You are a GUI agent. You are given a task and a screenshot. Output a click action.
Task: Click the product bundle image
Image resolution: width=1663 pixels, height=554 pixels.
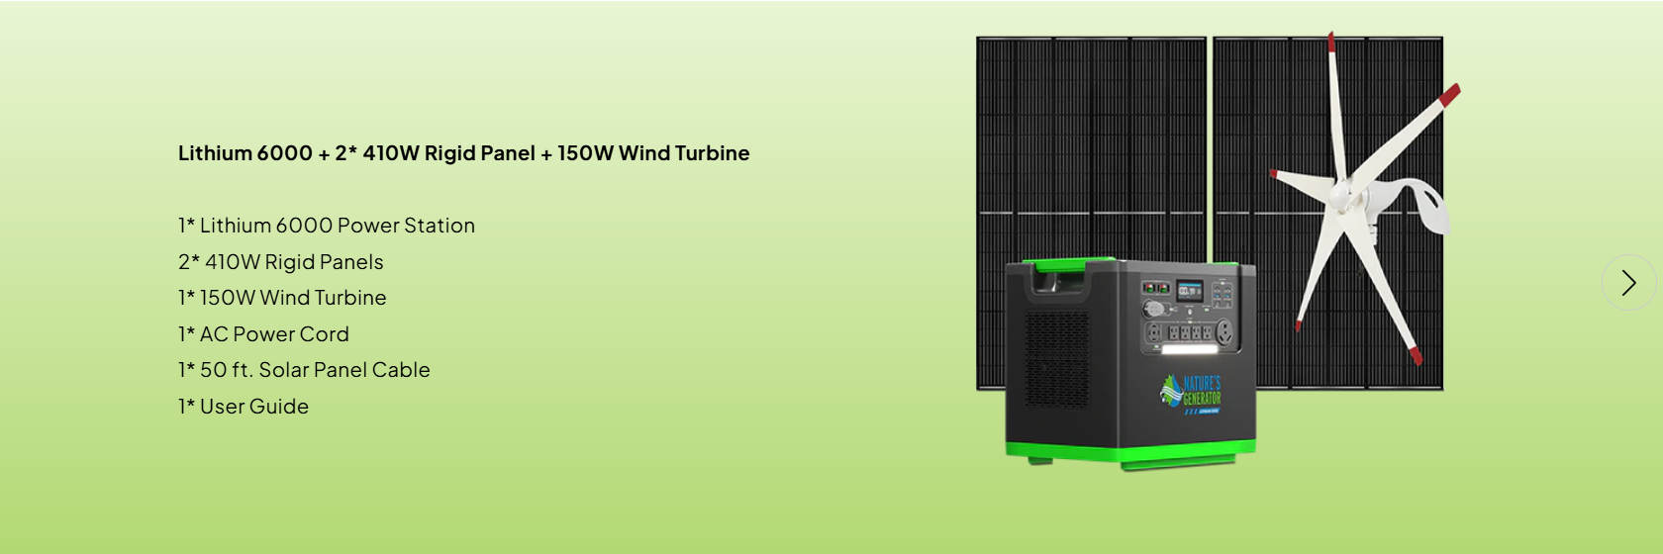pyautogui.click(x=1218, y=251)
